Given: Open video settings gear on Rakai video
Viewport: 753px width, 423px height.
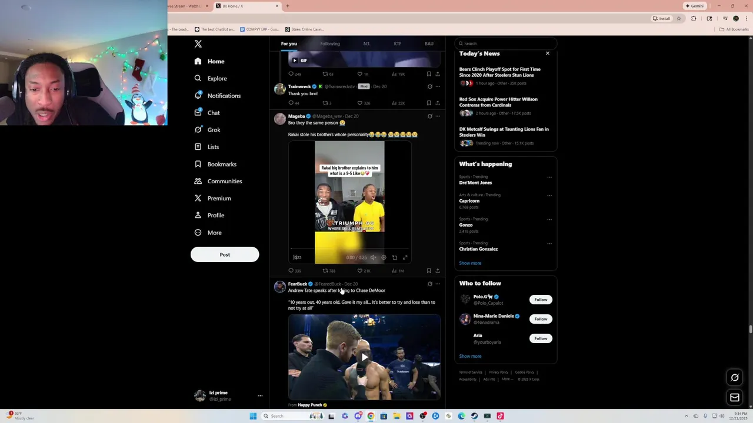Looking at the screenshot, I should [384, 257].
